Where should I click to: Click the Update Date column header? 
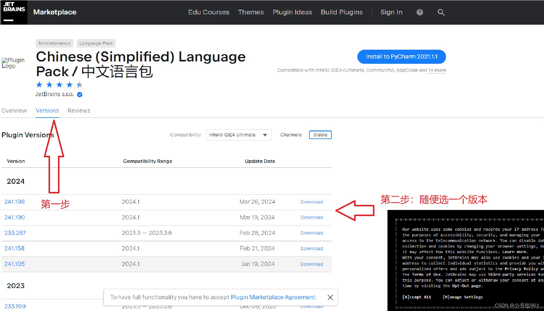[260, 161]
